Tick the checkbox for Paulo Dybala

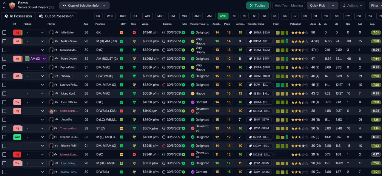(x=4, y=59)
